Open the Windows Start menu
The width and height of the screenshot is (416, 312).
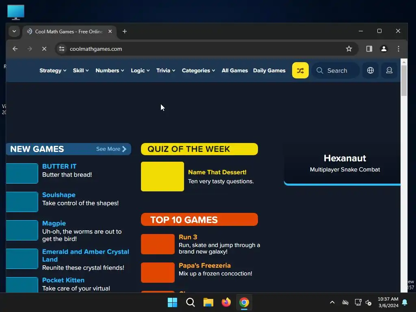[x=172, y=302]
